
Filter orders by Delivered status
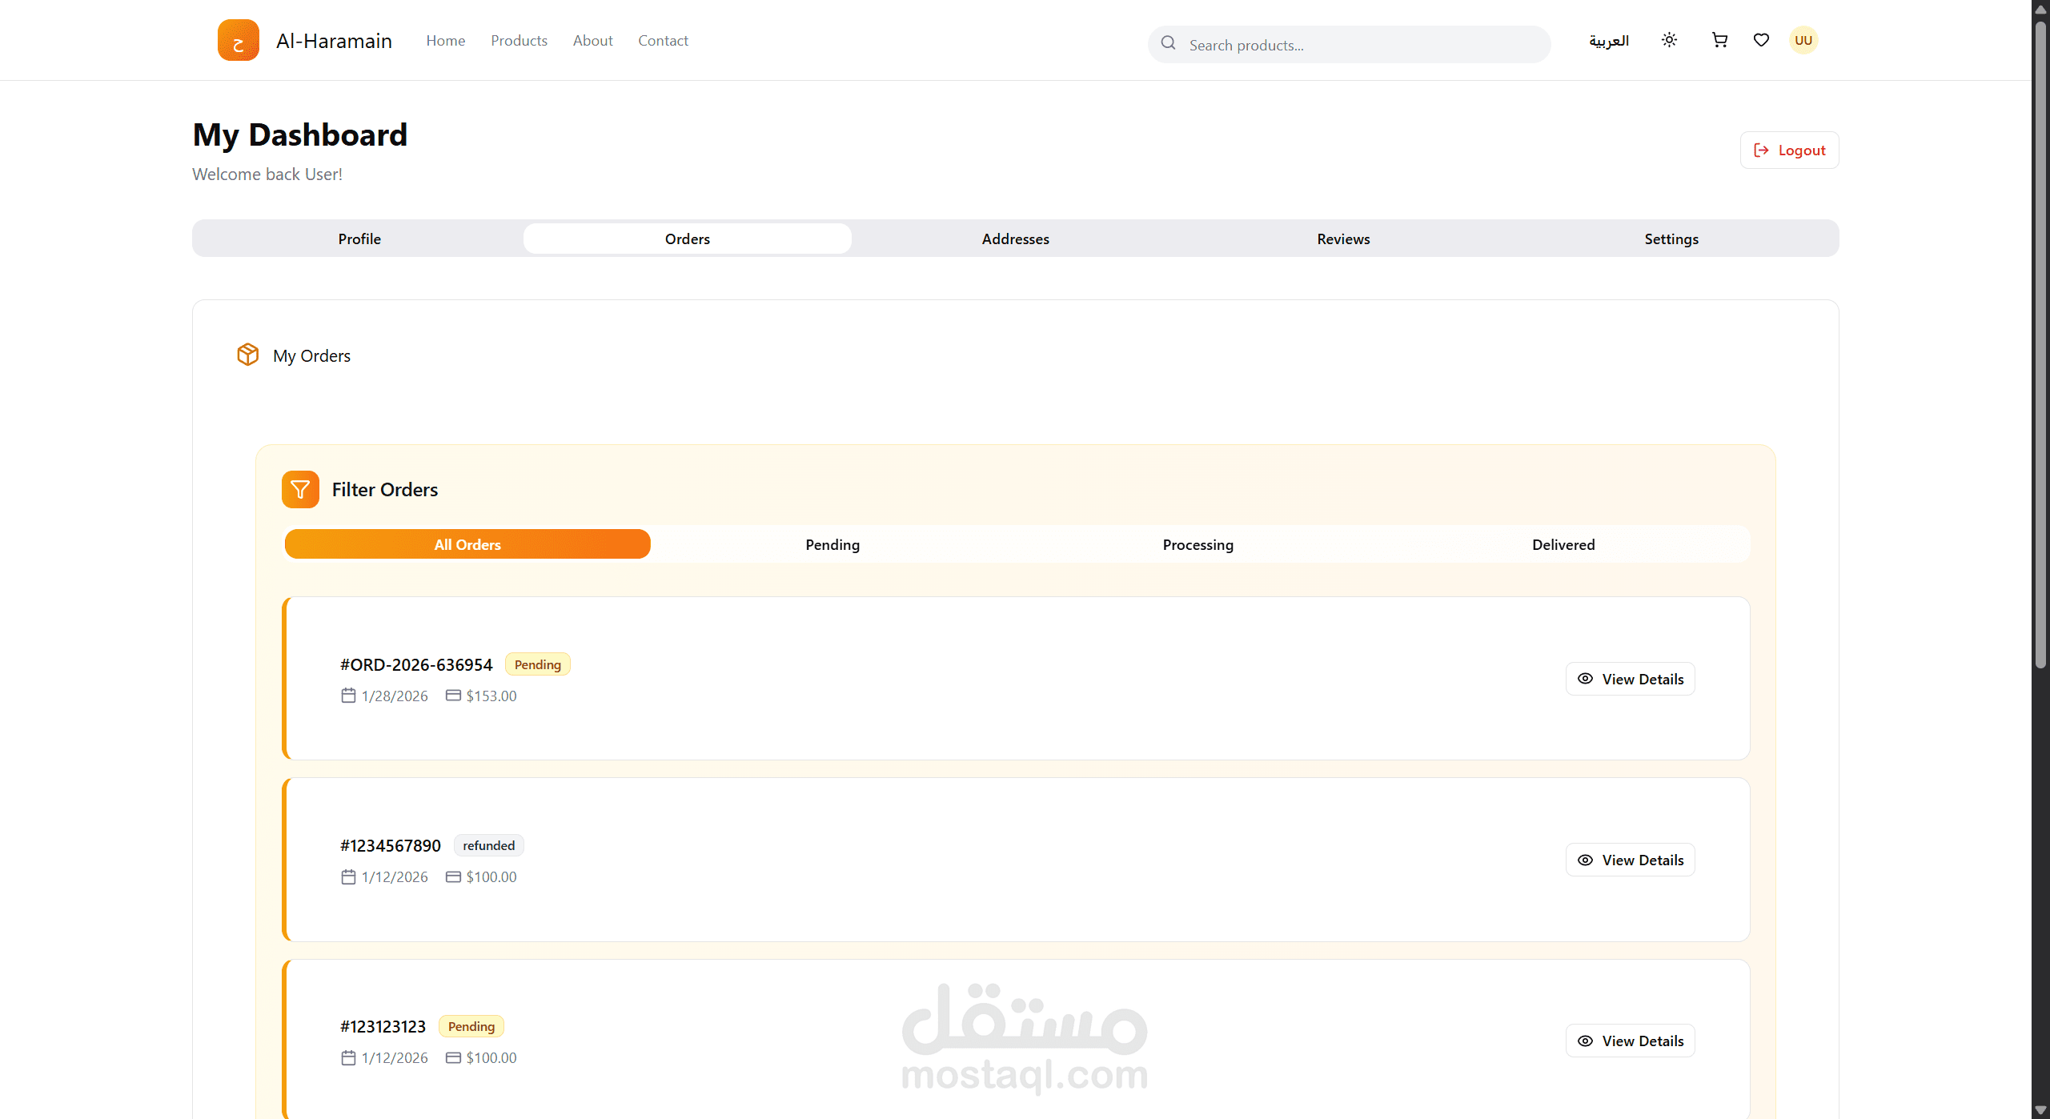tap(1563, 544)
